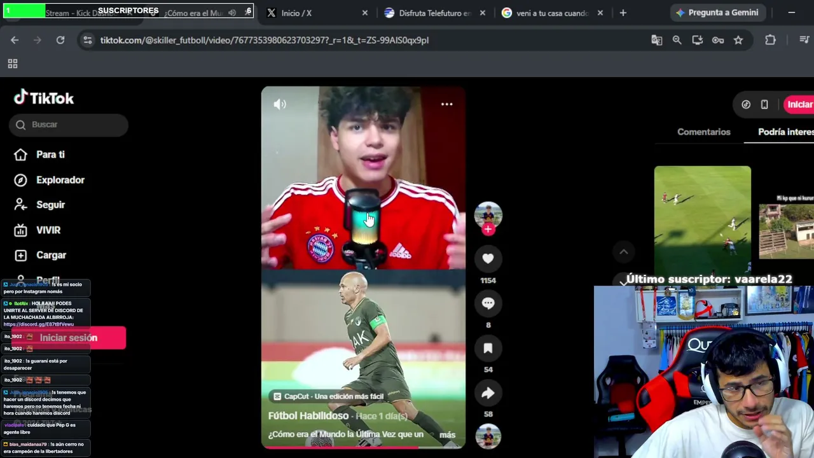
Task: Focus the Buscar search field
Action: tap(69, 125)
